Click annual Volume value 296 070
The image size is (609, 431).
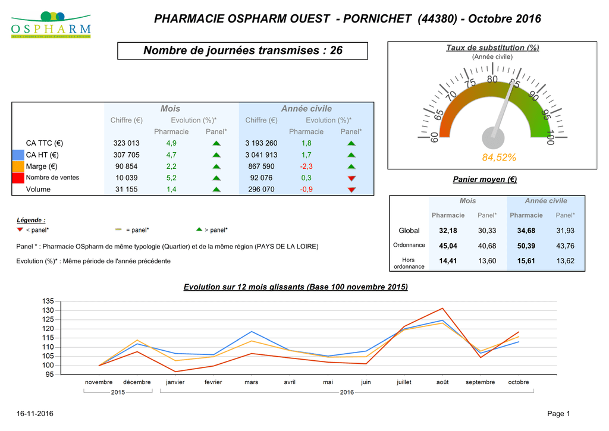261,190
